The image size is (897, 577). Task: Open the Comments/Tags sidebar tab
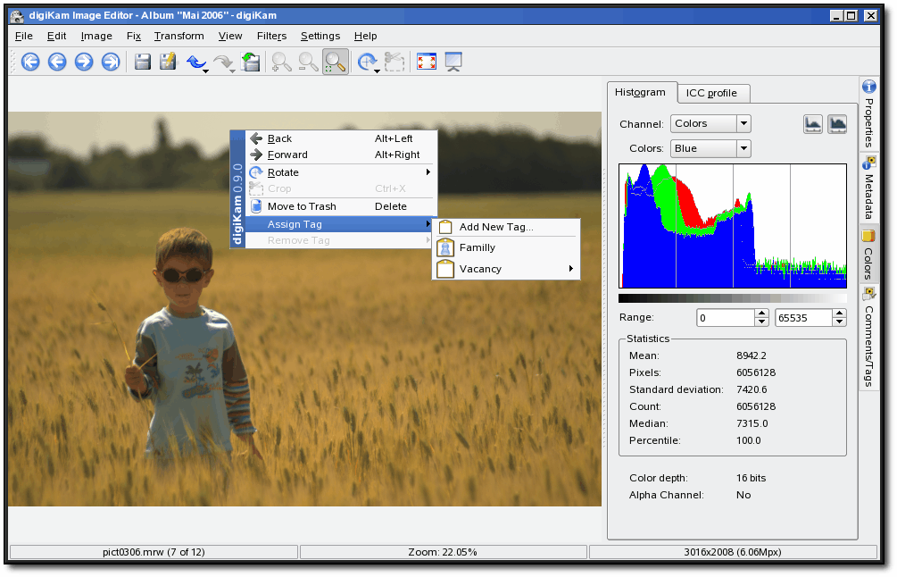[x=869, y=339]
